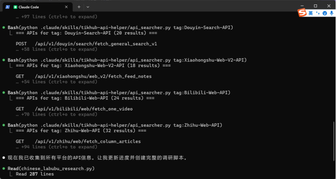
Task: Activate the Sogou microphone voice input
Action: (x=332, y=13)
